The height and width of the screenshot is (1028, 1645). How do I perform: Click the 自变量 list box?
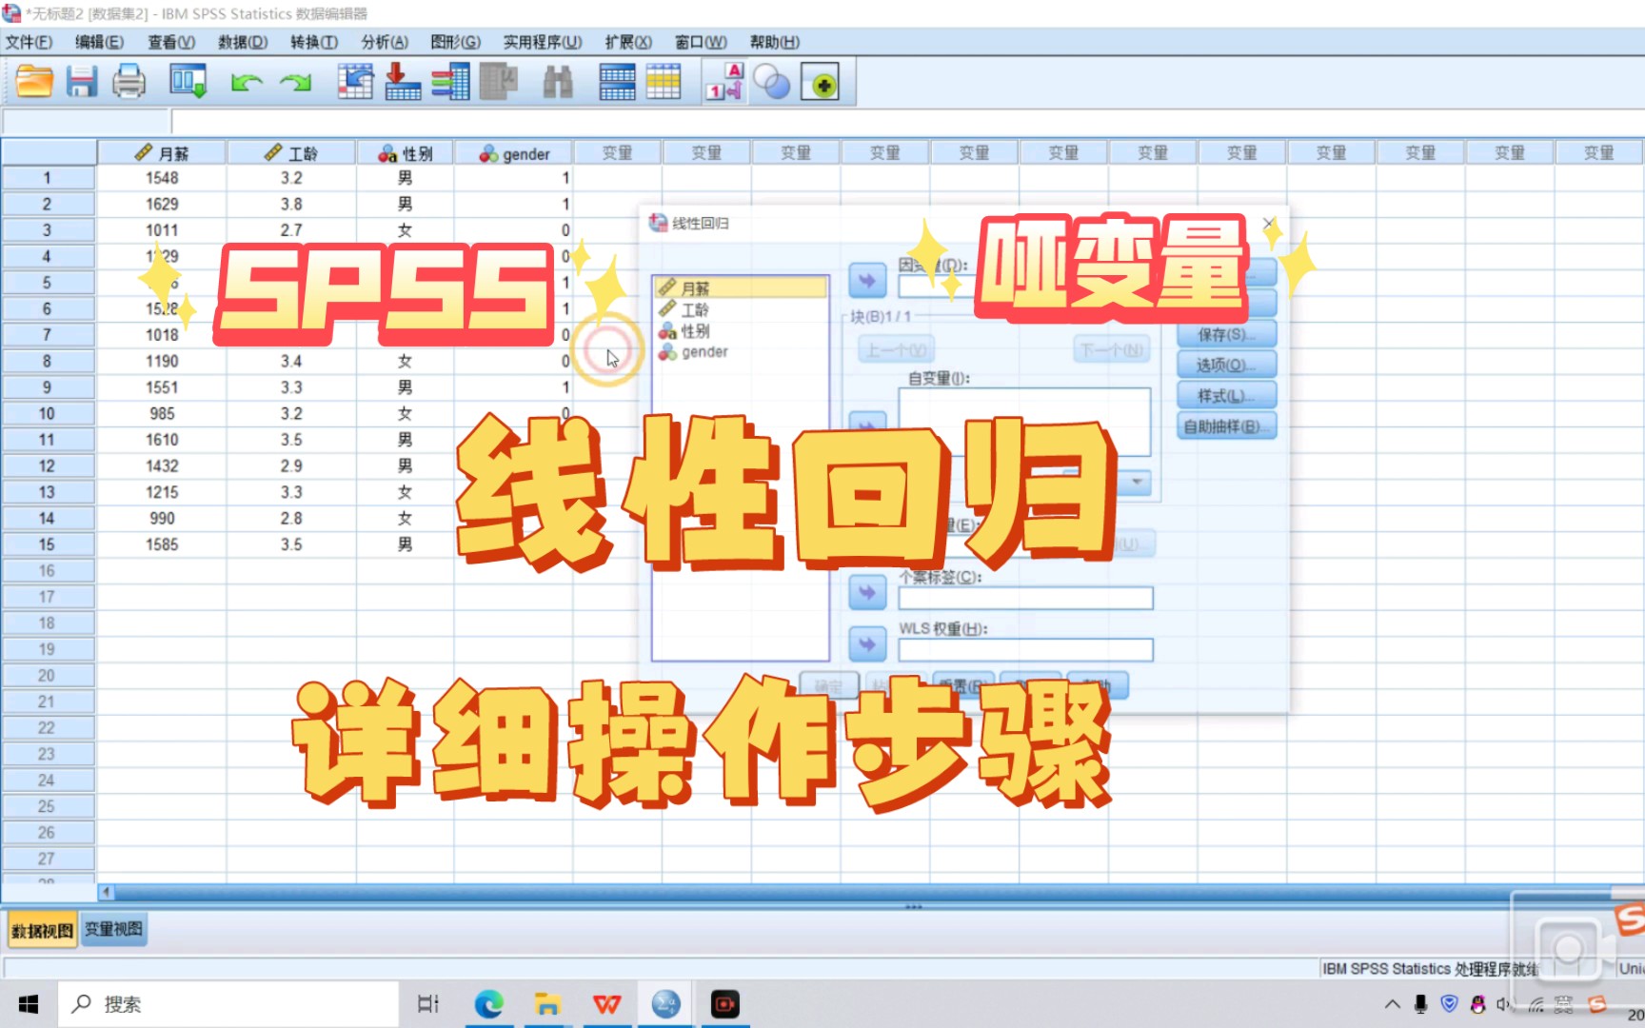pyautogui.click(x=1024, y=422)
